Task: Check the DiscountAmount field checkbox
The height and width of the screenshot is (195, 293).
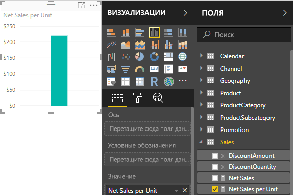Action: click(x=215, y=156)
